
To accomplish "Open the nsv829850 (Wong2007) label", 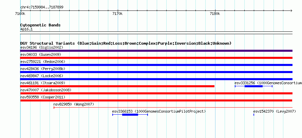I will point(74,104).
